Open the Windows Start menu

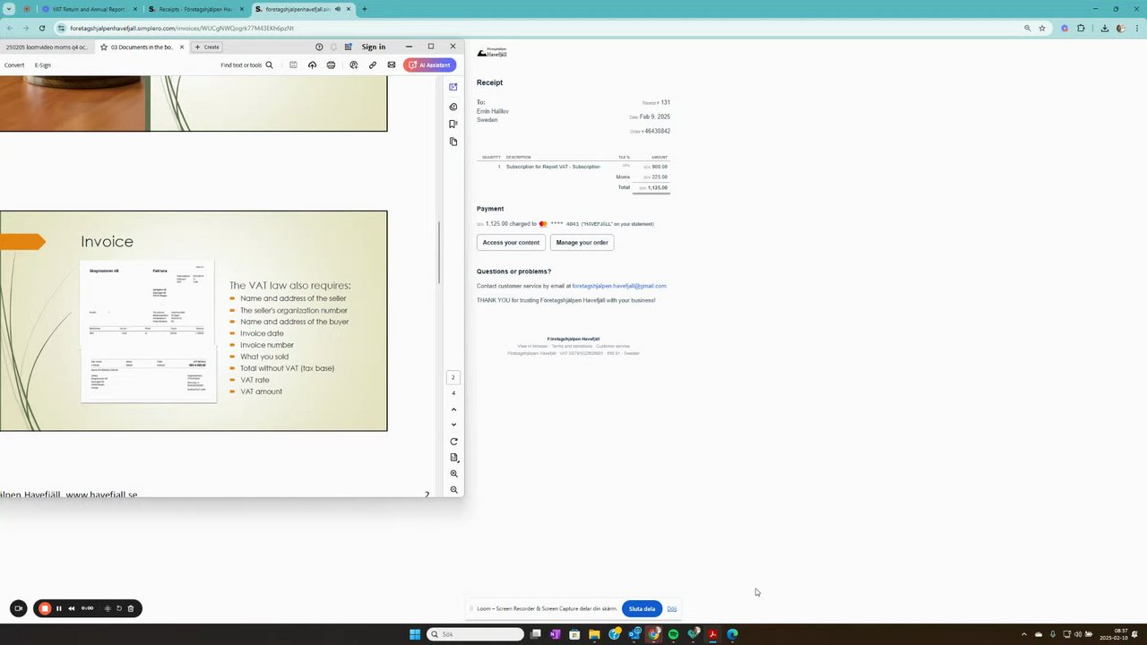click(415, 634)
